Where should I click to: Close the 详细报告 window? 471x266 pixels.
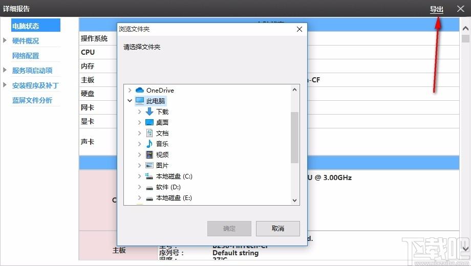[460, 9]
